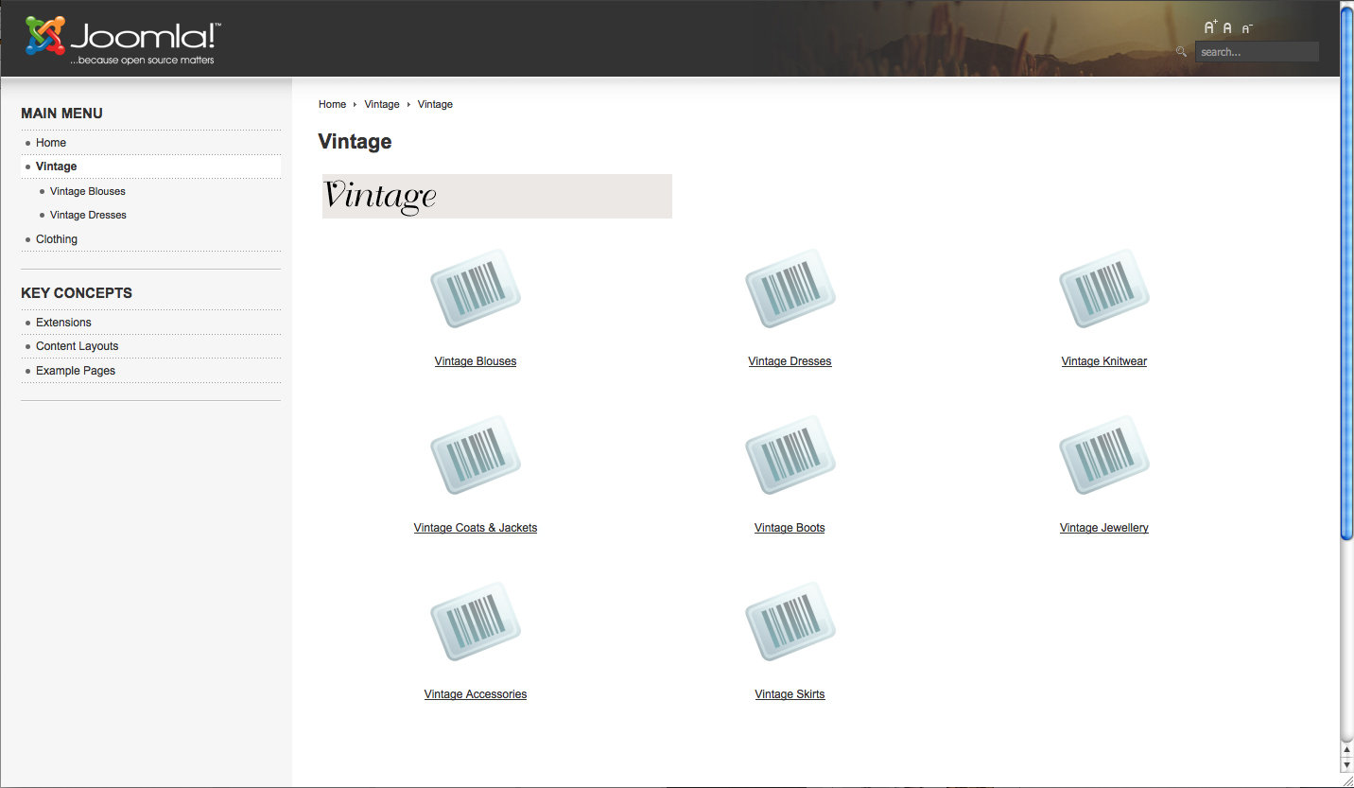Open Example Pages under Key Concepts

pos(76,371)
